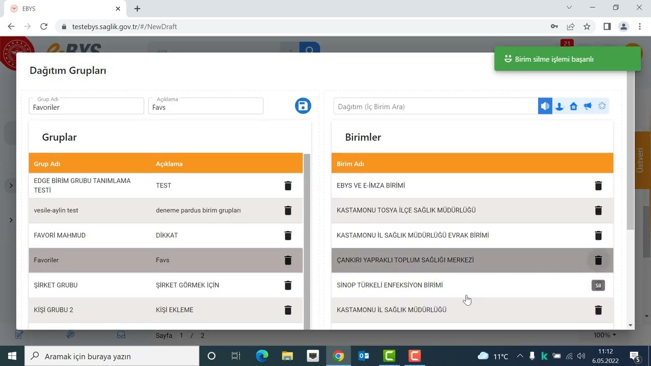
Task: Open a new browser tab
Action: click(137, 9)
